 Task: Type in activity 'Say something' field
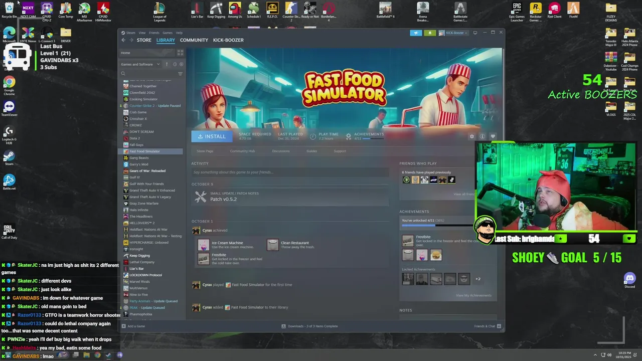(290, 172)
